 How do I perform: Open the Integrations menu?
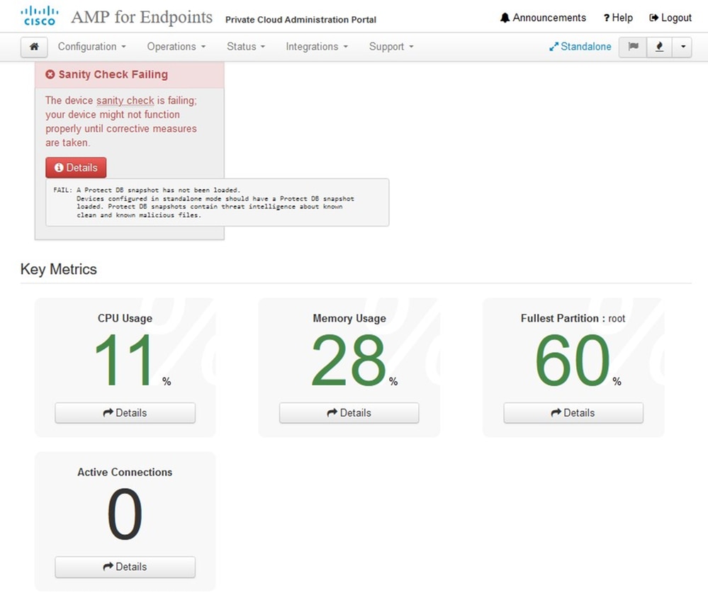click(317, 47)
